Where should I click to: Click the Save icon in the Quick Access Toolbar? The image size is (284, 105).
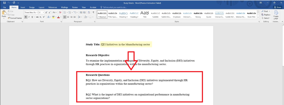click(4, 3)
